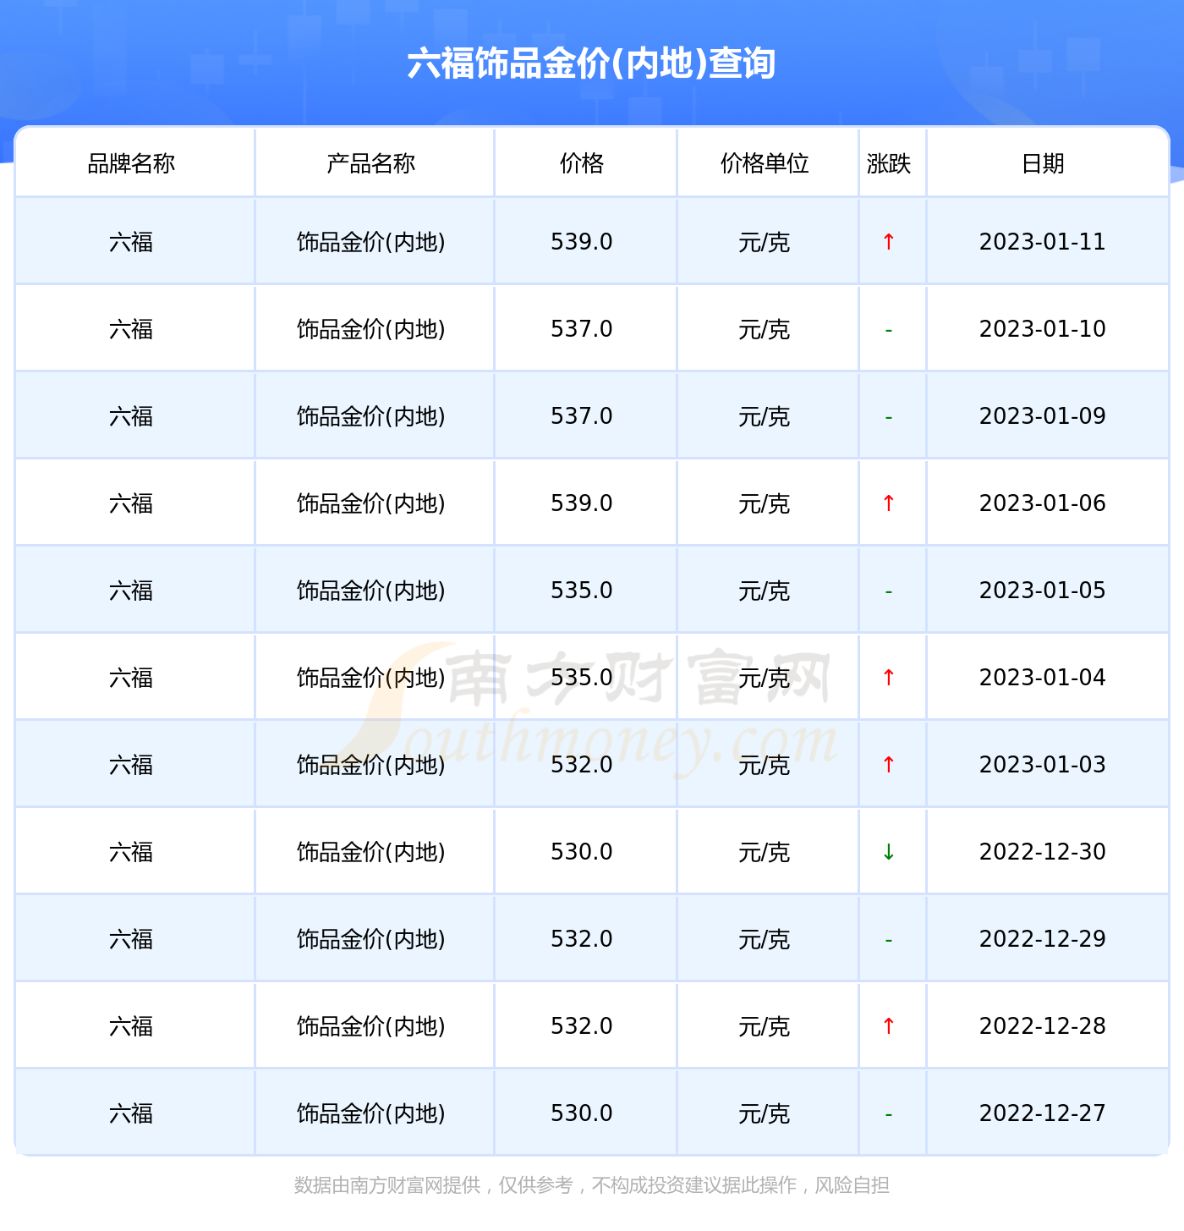Select the date cell 2023-01-11

point(1043,242)
